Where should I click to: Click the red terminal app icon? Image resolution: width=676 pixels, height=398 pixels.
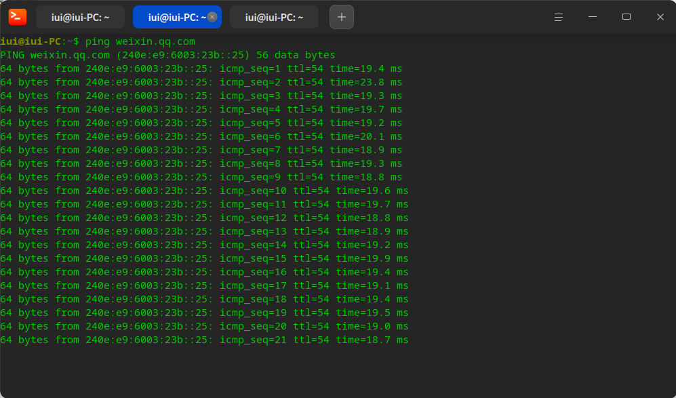coord(18,17)
